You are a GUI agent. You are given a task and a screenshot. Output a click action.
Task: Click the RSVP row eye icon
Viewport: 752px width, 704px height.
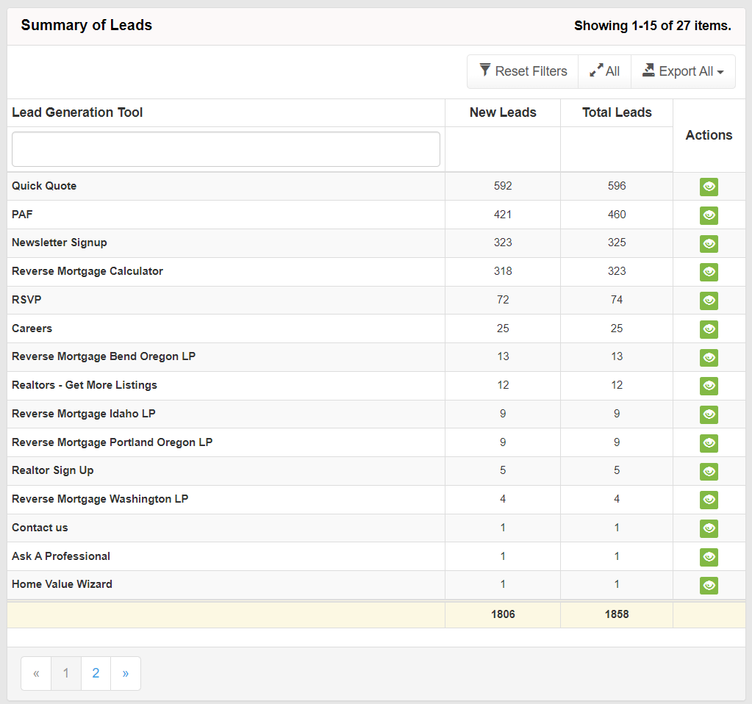(709, 301)
